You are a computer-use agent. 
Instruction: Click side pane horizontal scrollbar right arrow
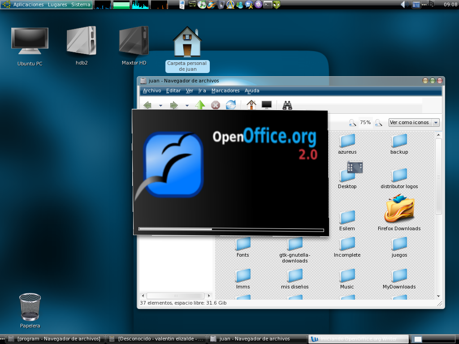click(209, 296)
